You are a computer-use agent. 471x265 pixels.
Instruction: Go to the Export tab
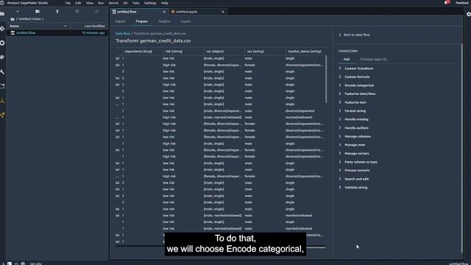(185, 21)
